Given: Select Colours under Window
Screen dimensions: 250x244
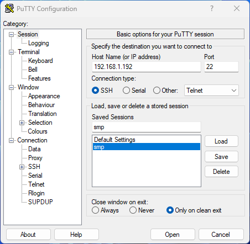Looking at the screenshot, I should click(38, 131).
